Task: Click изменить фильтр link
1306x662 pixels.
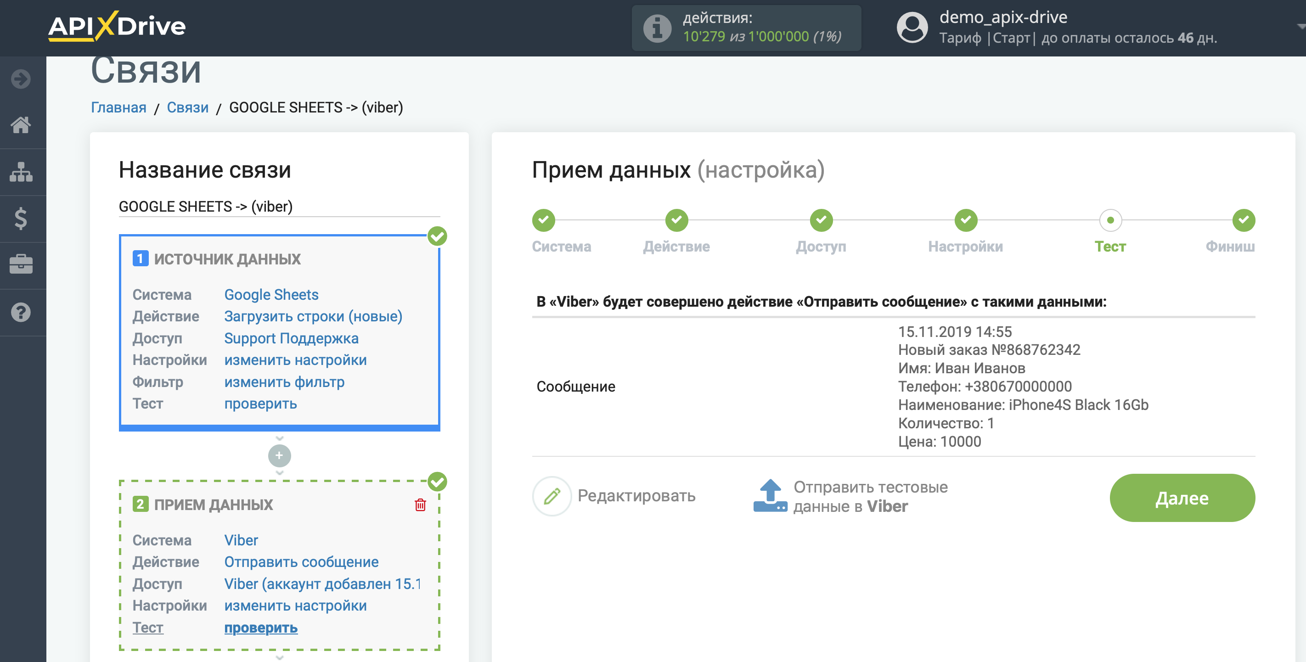Action: tap(284, 381)
